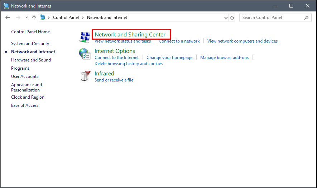
Task: Click View network status and tasks
Action: (x=123, y=41)
